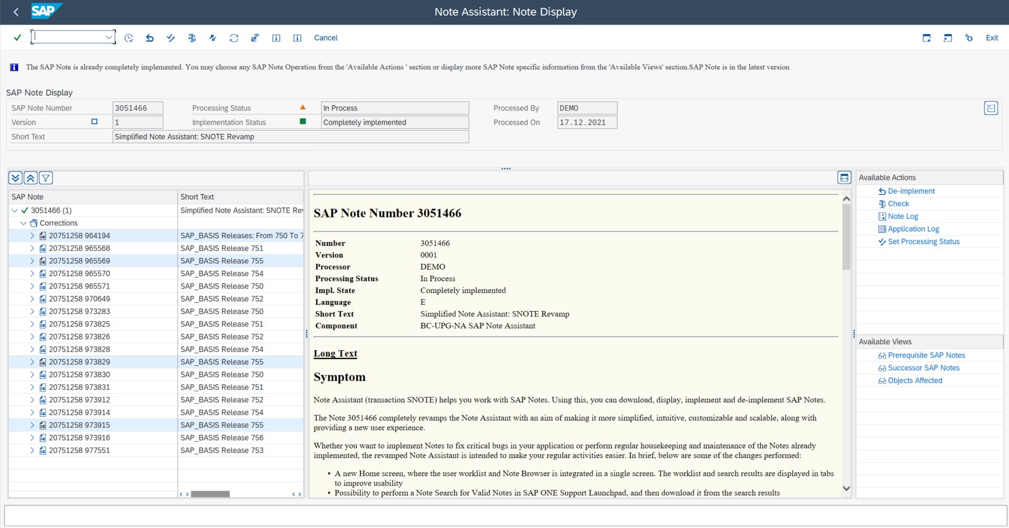Click Cancel in the toolbar
Viewport: 1009px width, 528px height.
[326, 38]
